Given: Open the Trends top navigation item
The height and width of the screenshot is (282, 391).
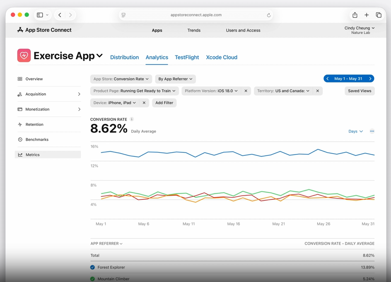Looking at the screenshot, I should pyautogui.click(x=194, y=30).
